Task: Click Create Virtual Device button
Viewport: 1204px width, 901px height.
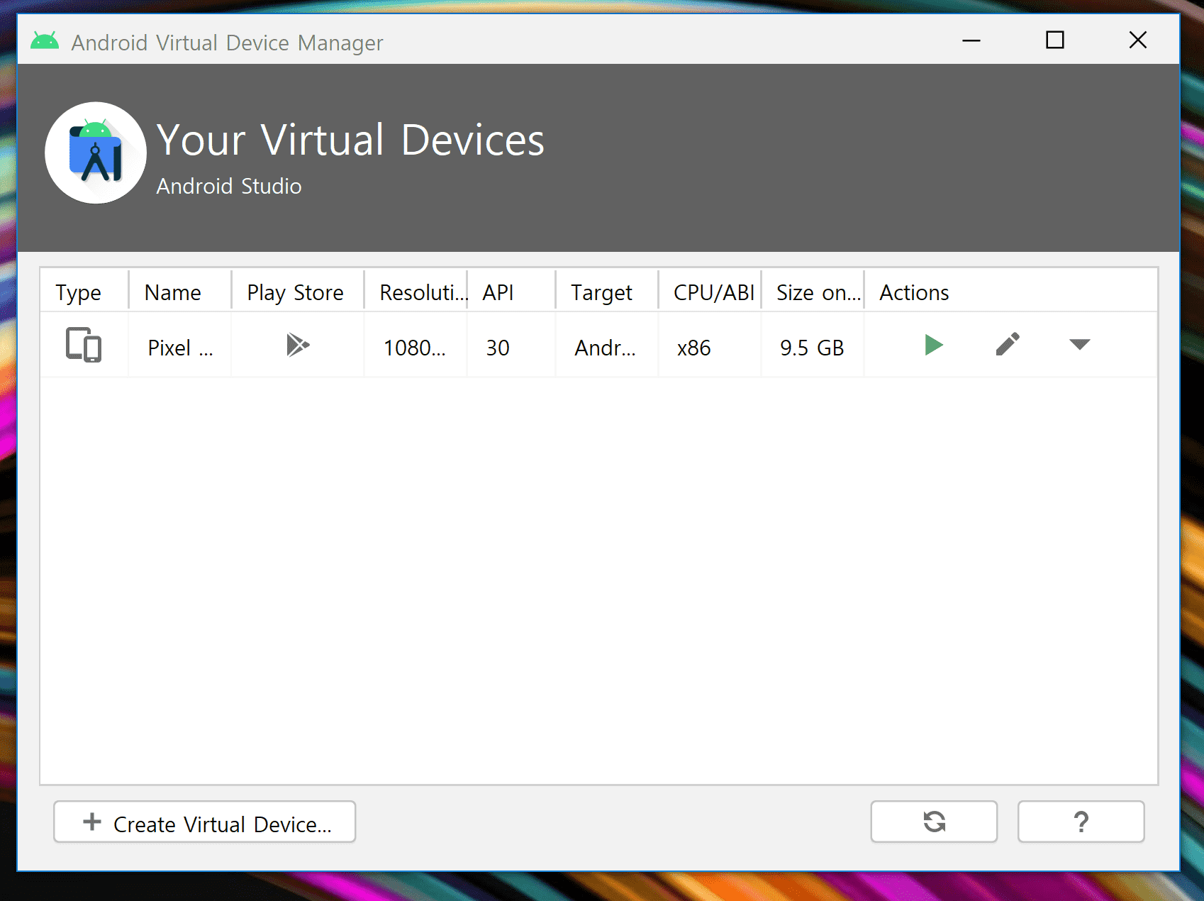Action: click(204, 822)
